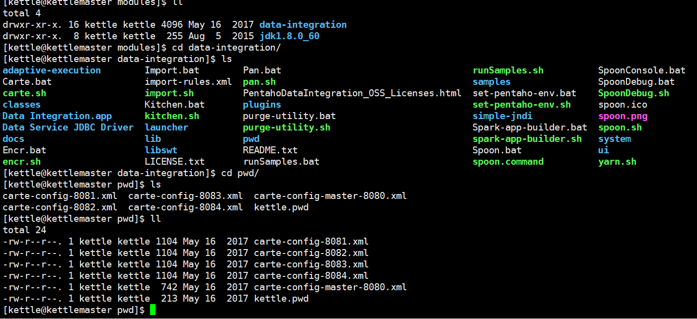Click the kitchen.sh script name

(172, 116)
